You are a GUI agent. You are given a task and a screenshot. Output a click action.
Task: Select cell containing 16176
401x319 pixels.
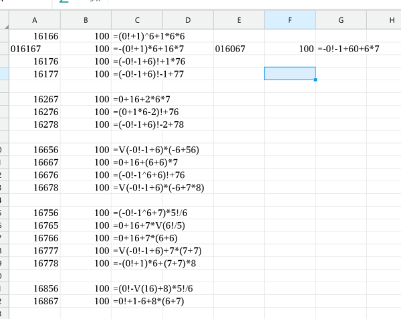pos(35,62)
